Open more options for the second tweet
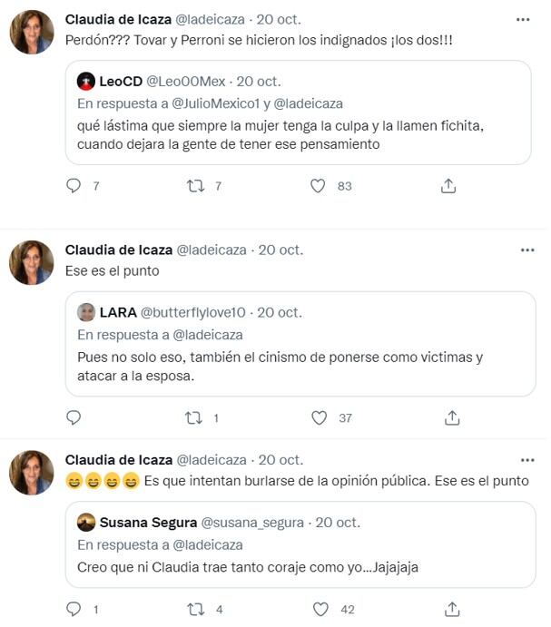The image size is (551, 627). pyautogui.click(x=526, y=250)
